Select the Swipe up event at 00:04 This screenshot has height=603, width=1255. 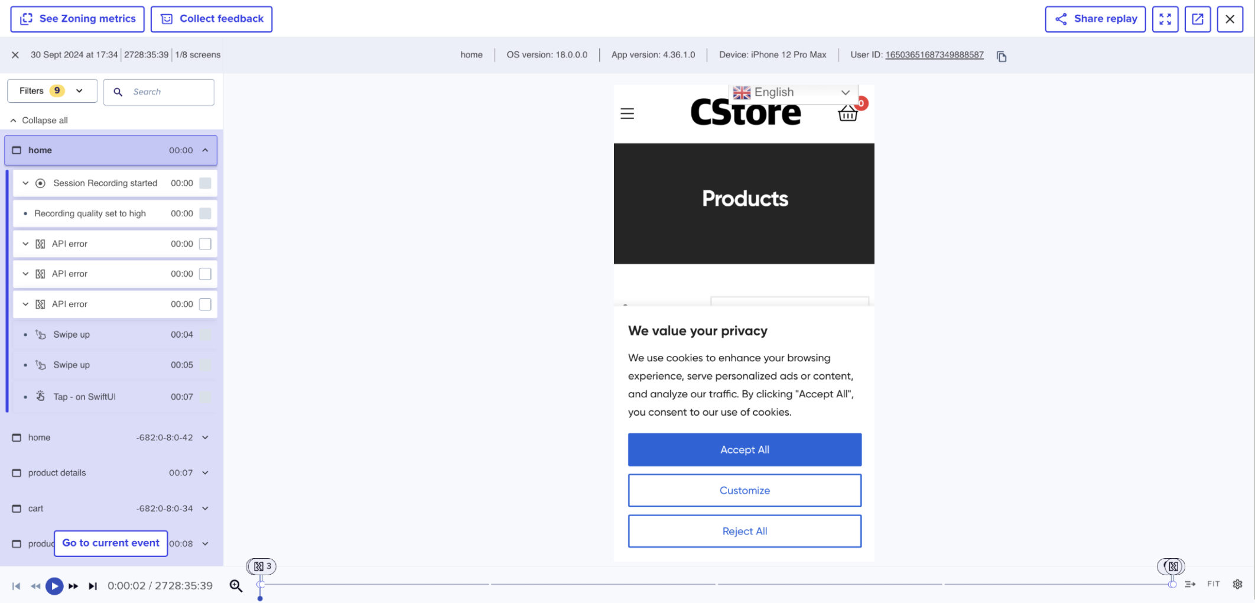(x=115, y=335)
